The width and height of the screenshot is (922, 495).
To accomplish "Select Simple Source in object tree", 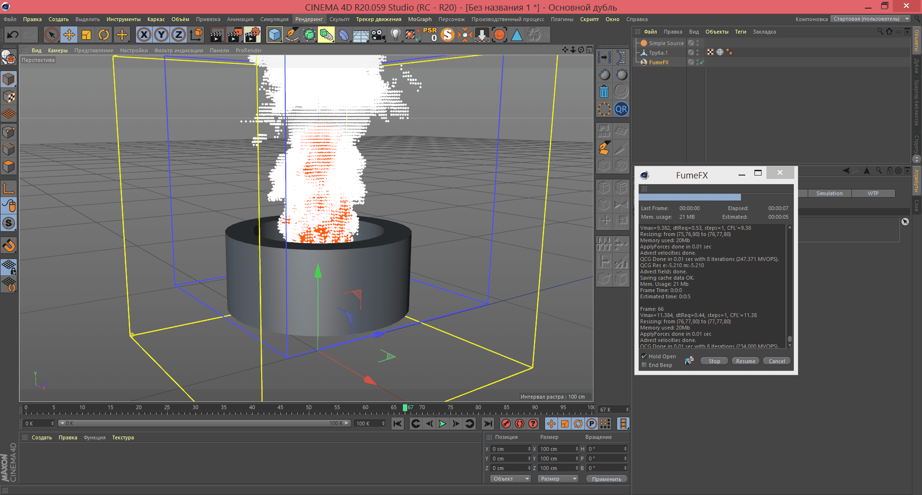I will (x=666, y=43).
